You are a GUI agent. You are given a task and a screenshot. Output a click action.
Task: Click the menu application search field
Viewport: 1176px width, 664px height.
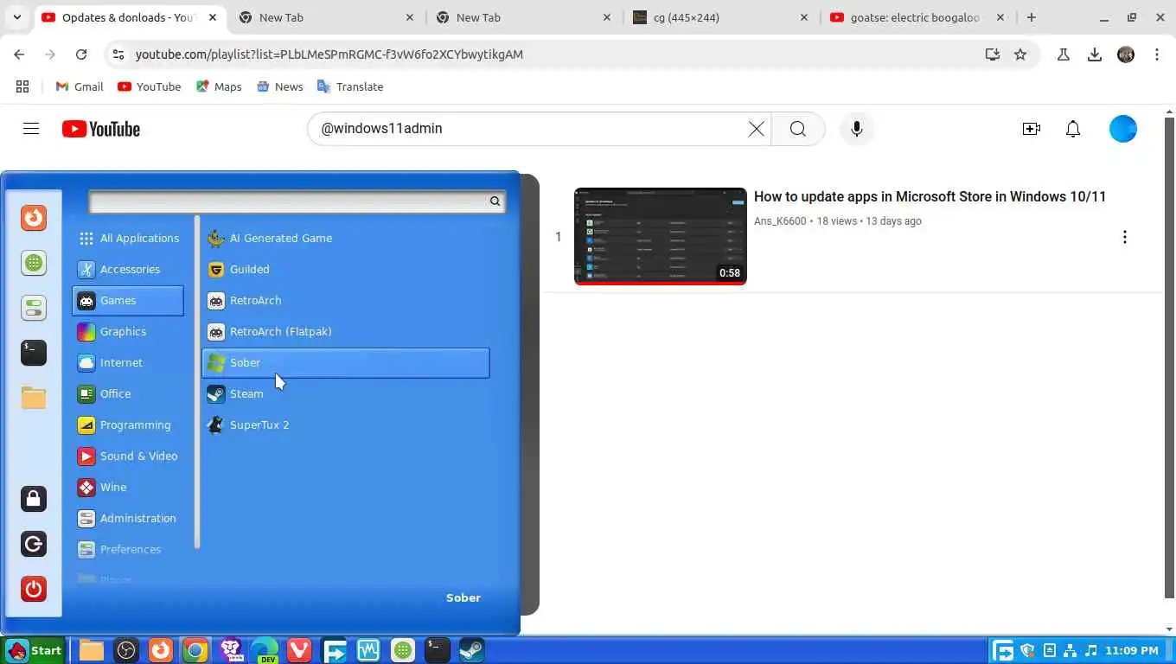point(297,201)
